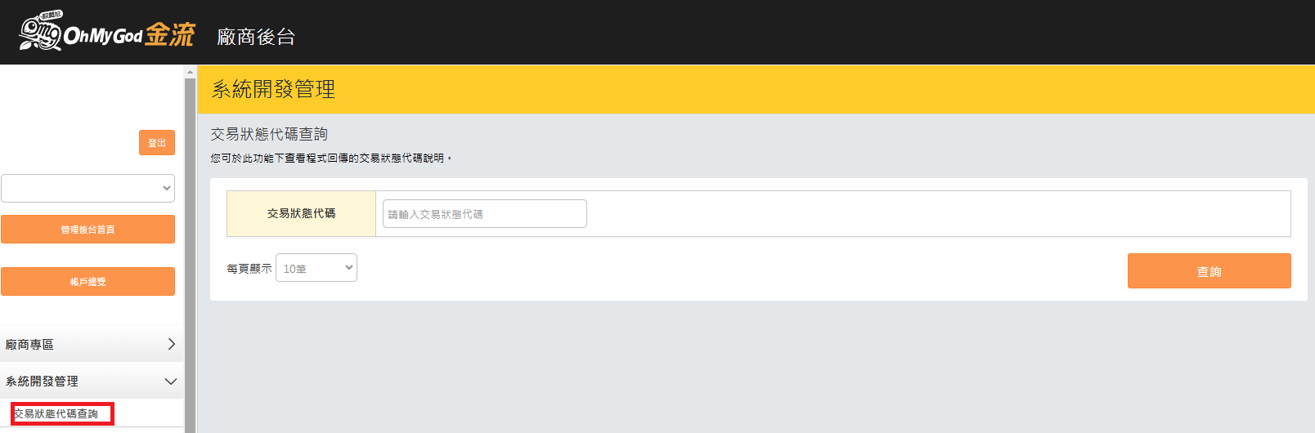Image resolution: width=1315 pixels, height=433 pixels.
Task: Click the 每頁顯示 label
Action: click(x=249, y=269)
